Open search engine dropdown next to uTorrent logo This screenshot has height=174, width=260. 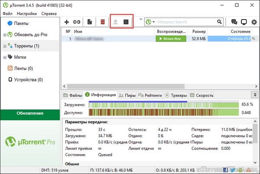pos(153,22)
